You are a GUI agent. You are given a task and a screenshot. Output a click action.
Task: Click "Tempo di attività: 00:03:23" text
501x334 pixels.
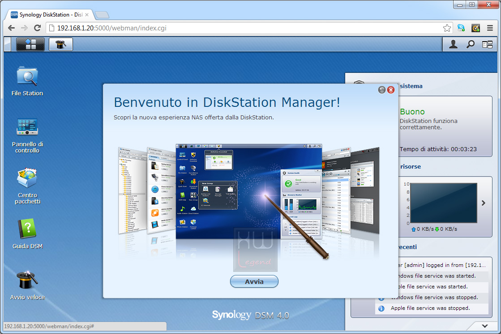coord(438,149)
